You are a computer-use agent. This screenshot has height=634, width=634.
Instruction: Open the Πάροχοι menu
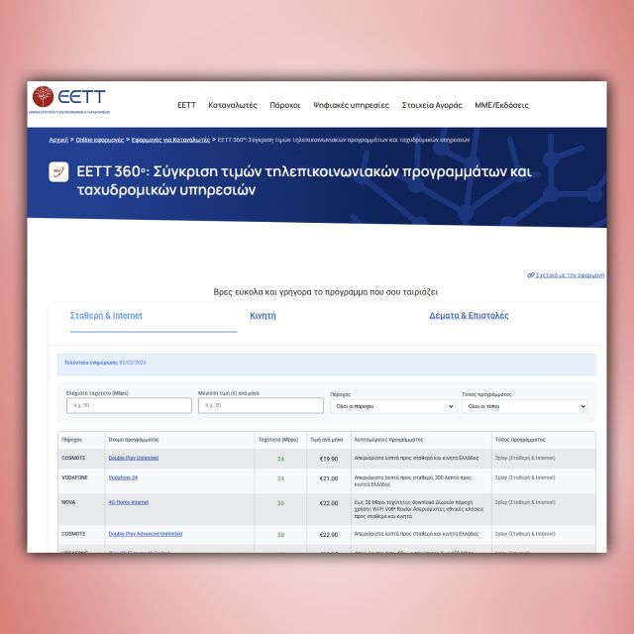[285, 105]
